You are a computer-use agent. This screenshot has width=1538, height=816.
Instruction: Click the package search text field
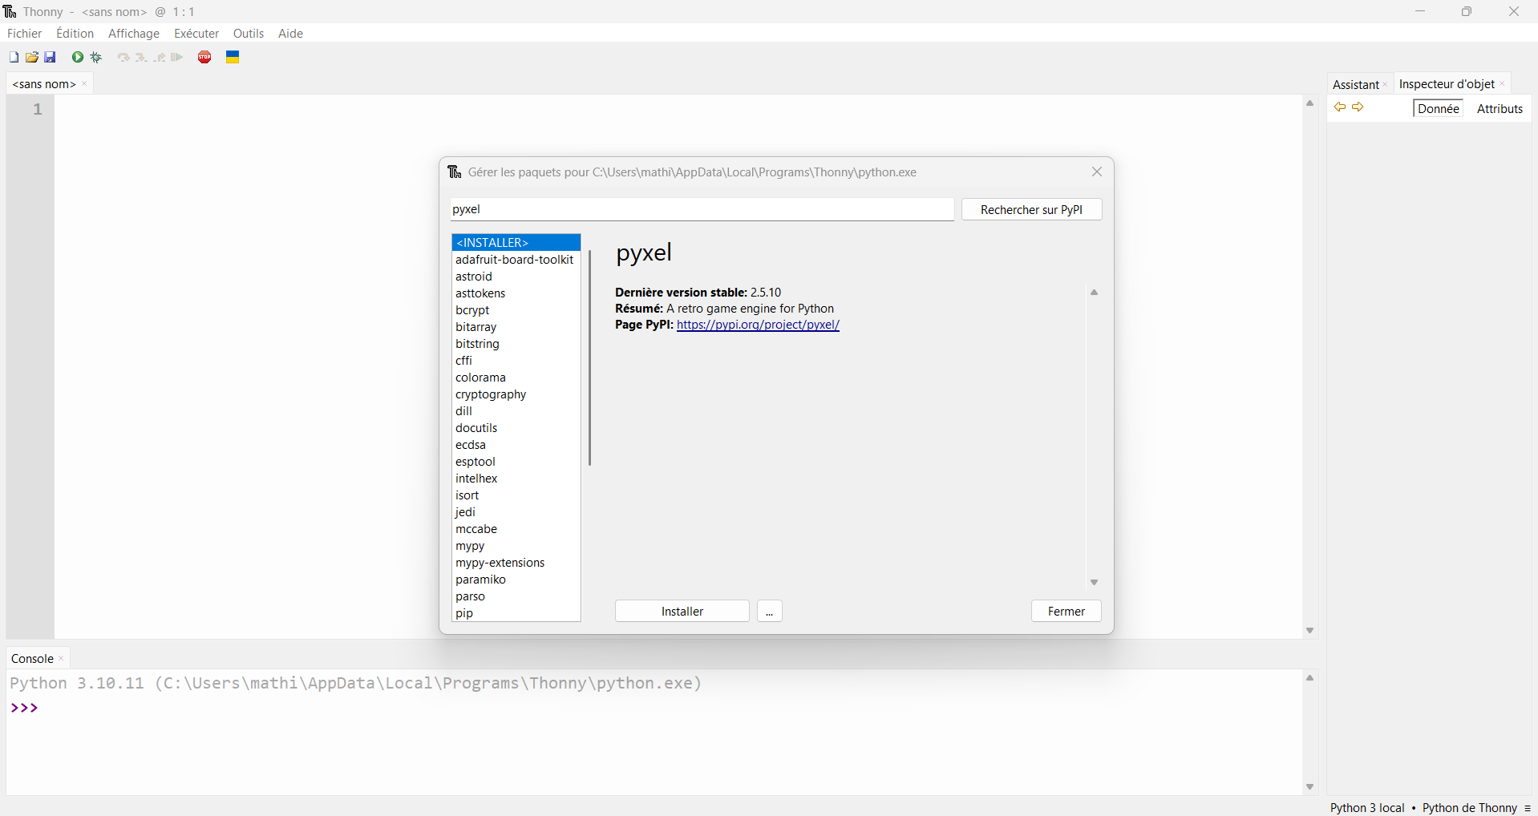point(702,209)
